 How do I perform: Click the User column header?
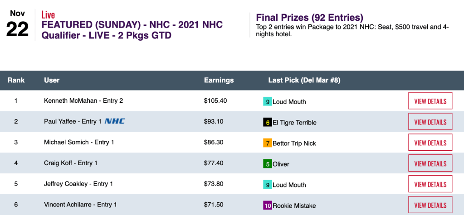52,80
